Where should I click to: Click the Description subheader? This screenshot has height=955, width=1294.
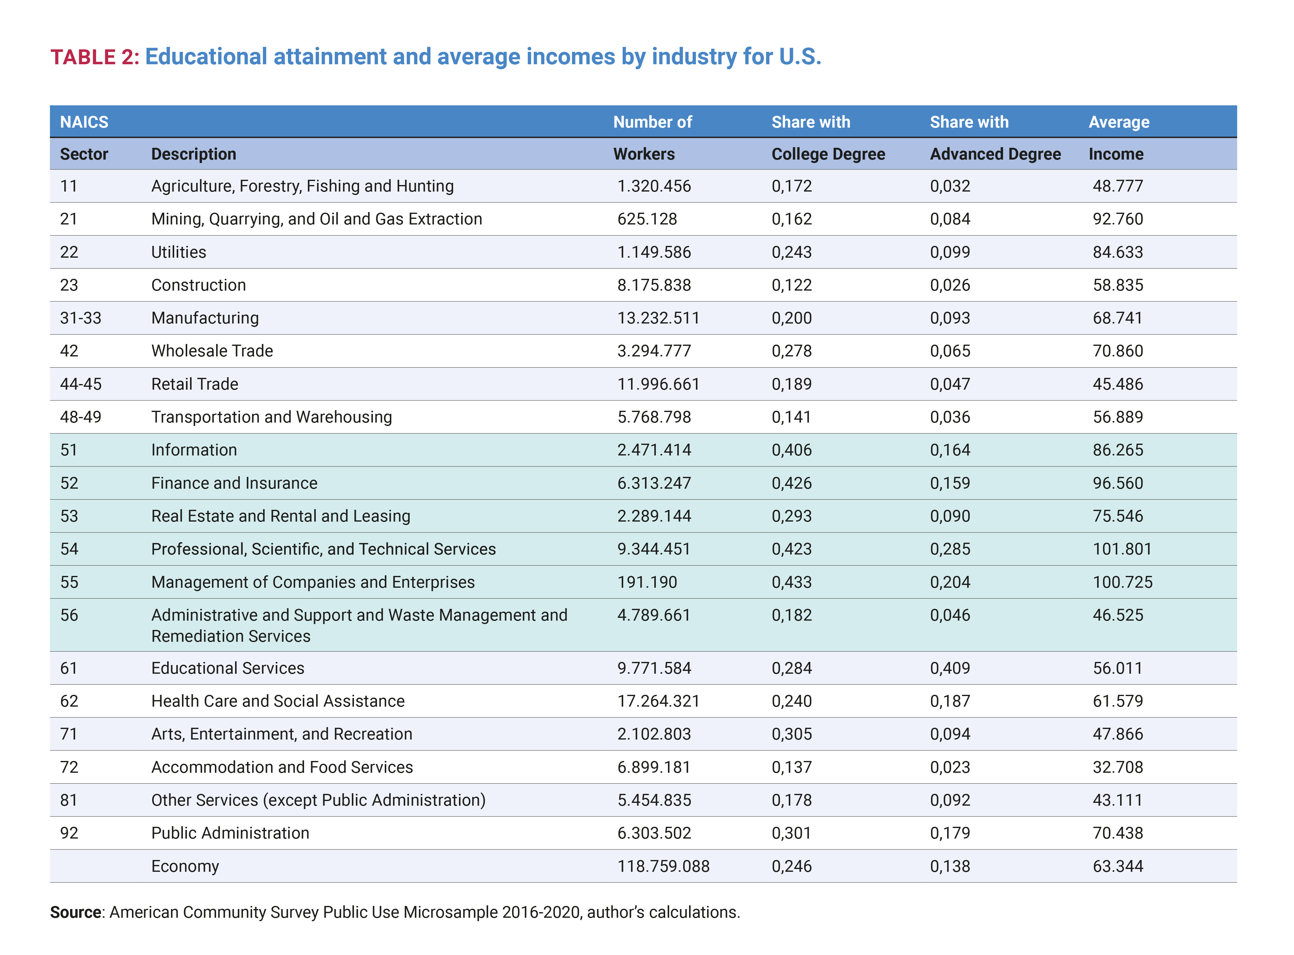pos(193,154)
